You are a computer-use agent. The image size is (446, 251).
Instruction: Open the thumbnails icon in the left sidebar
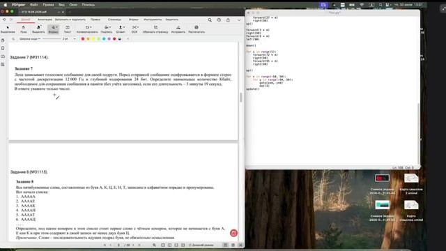click(3, 40)
